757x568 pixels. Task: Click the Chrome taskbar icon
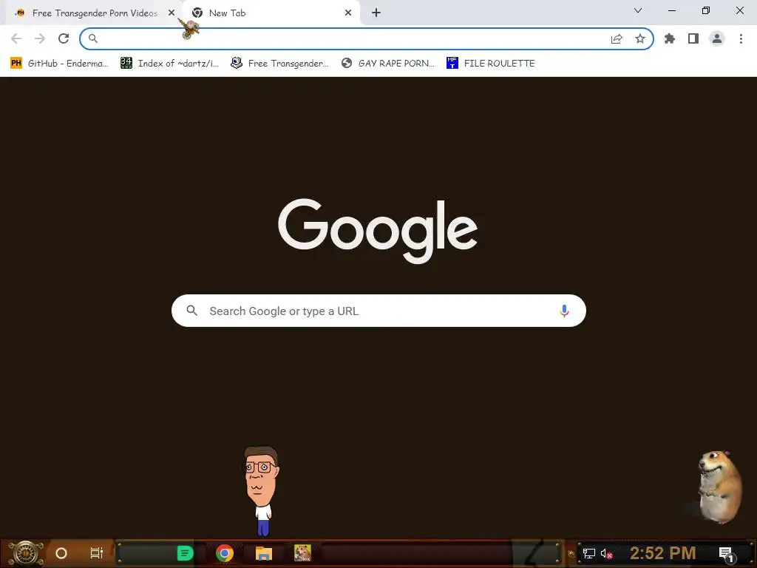coord(225,553)
